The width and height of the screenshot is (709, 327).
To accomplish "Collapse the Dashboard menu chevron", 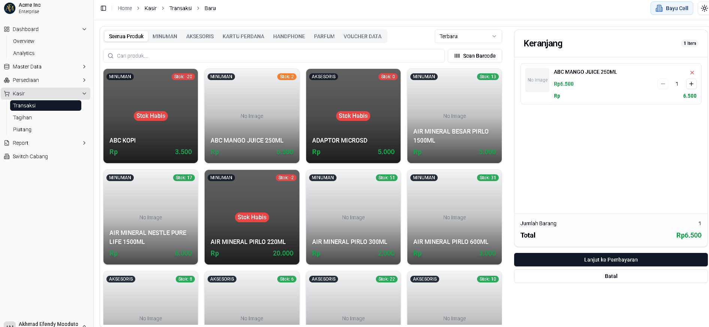I will (x=84, y=29).
